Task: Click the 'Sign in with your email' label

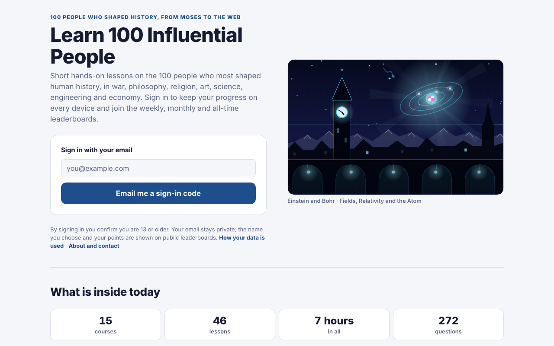Action: tap(97, 150)
